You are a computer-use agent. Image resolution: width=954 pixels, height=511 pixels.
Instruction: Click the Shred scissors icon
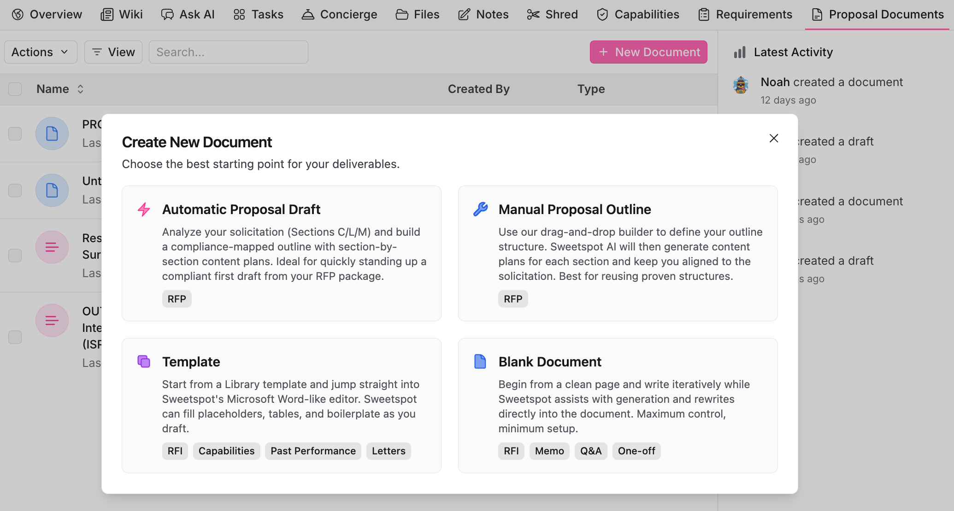point(533,14)
